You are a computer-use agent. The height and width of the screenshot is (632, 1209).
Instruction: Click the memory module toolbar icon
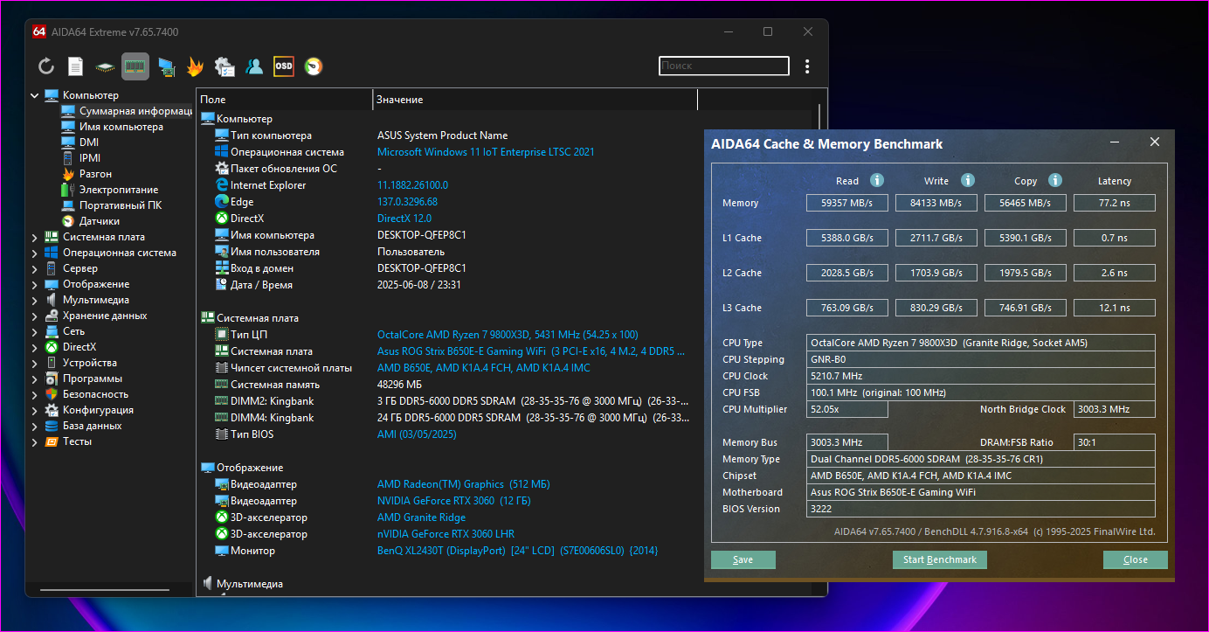tap(135, 66)
